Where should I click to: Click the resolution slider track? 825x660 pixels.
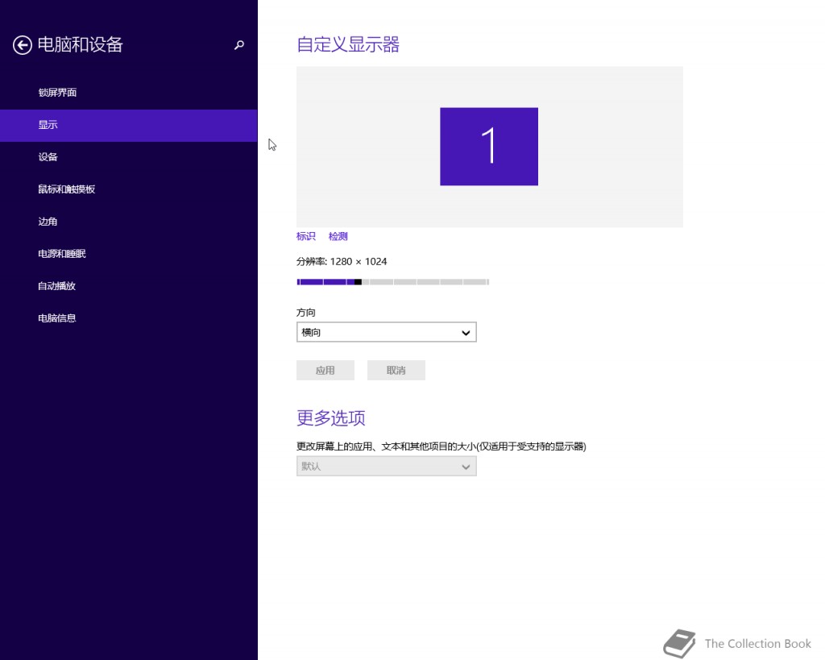click(393, 282)
